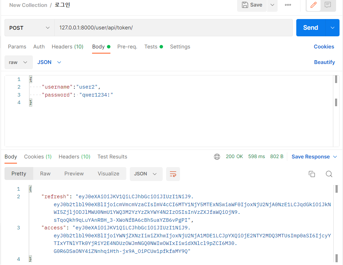Click the 598 ms response time
Image resolution: width=343 pixels, height=265 pixels.
coord(256,157)
